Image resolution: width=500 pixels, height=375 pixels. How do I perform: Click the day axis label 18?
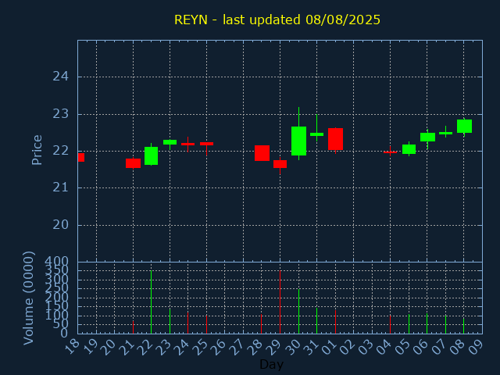tap(72, 347)
